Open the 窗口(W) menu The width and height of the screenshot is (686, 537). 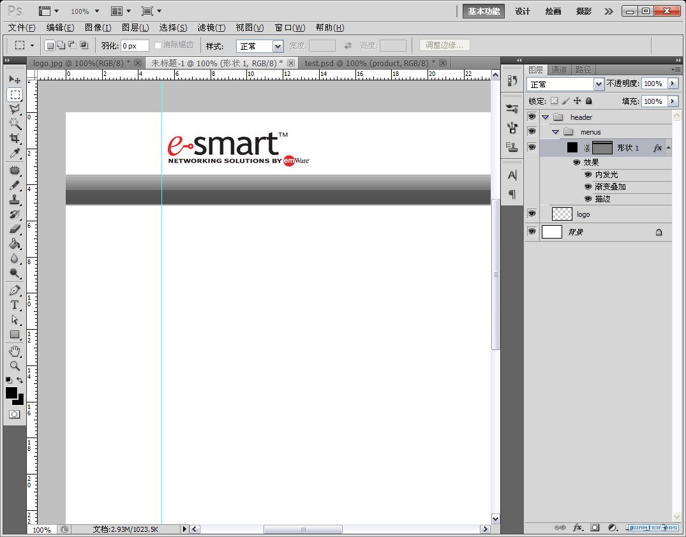pos(290,27)
